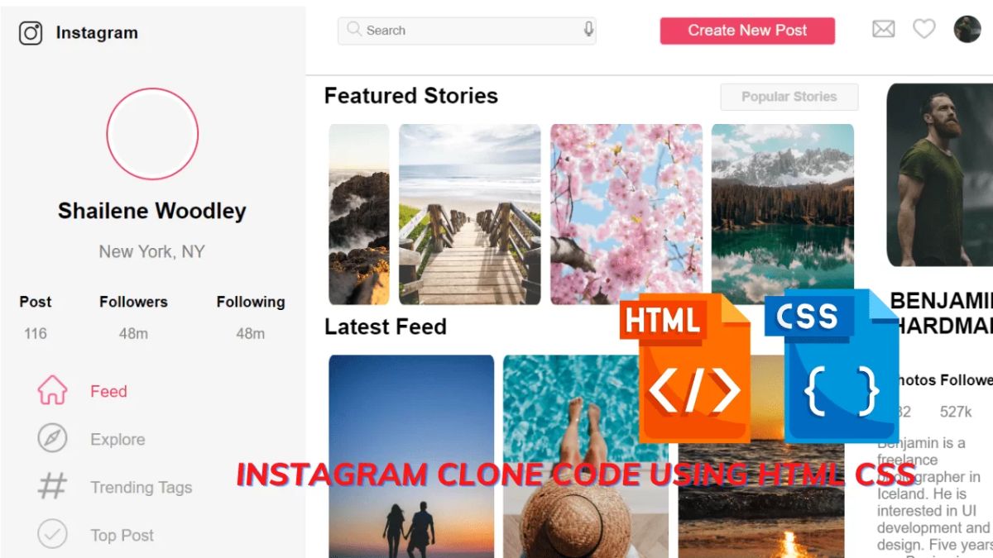Click the Create New Post button
Image resolution: width=993 pixels, height=558 pixels.
747,31
